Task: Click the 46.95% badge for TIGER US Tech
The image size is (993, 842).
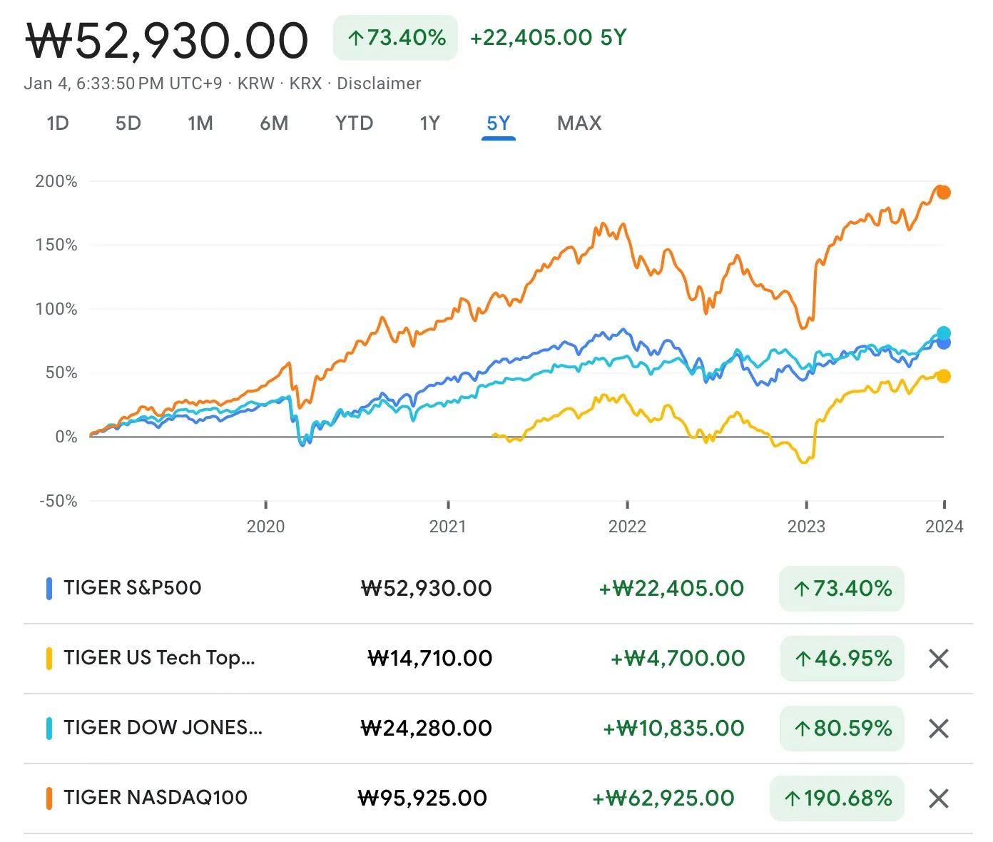Action: click(842, 659)
